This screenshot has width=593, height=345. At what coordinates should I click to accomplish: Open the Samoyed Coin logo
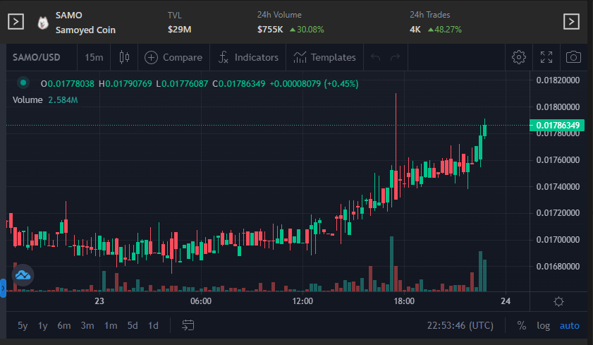click(x=43, y=23)
